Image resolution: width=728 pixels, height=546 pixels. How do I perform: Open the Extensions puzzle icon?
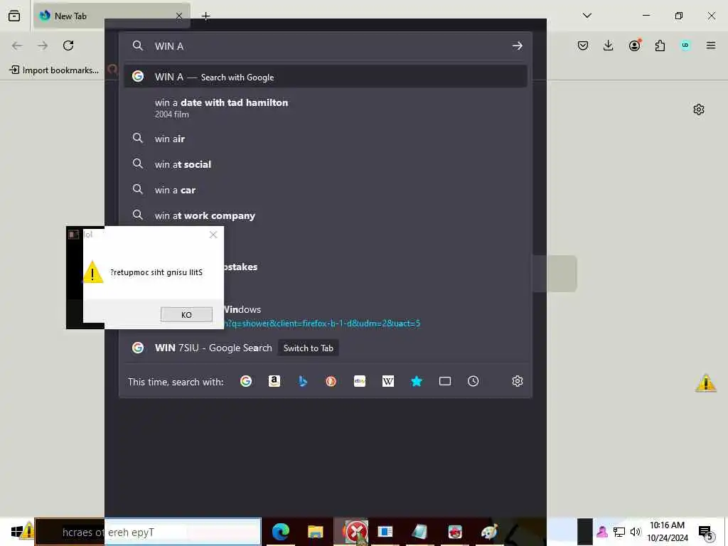(x=660, y=45)
